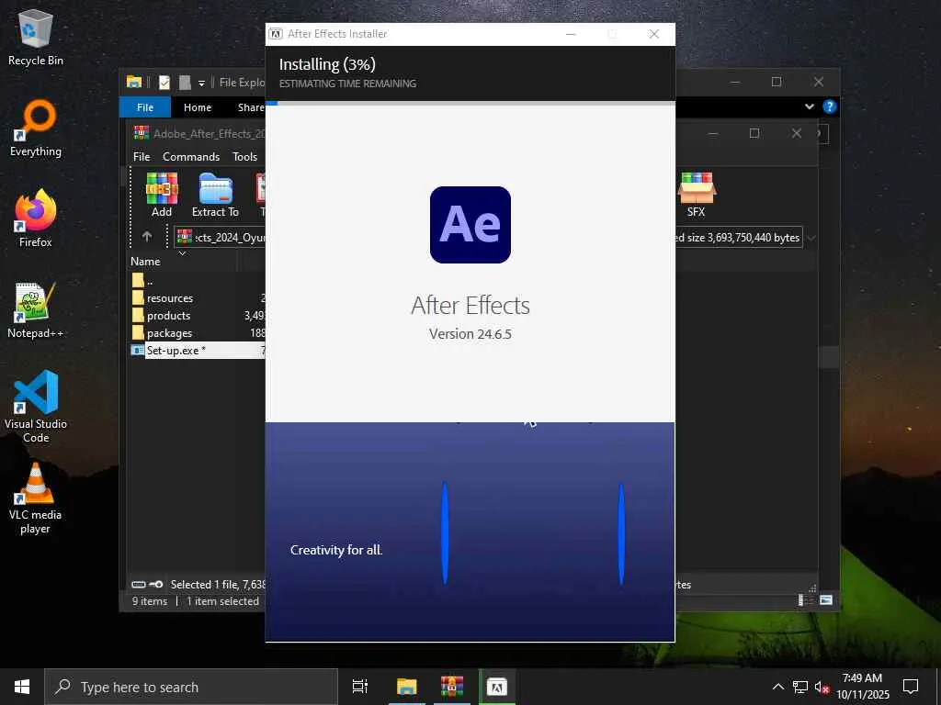This screenshot has width=941, height=705.
Task: Show hidden system tray icons
Action: pyautogui.click(x=777, y=687)
